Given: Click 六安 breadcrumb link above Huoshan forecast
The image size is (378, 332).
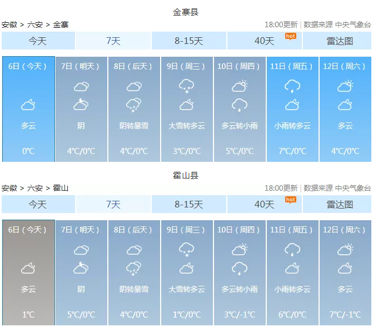Looking at the screenshot, I should (35, 188).
